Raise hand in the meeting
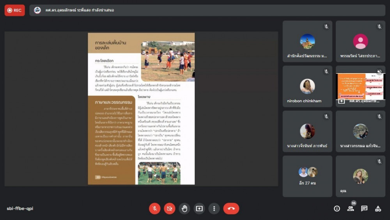The image size is (390, 220). click(184, 209)
